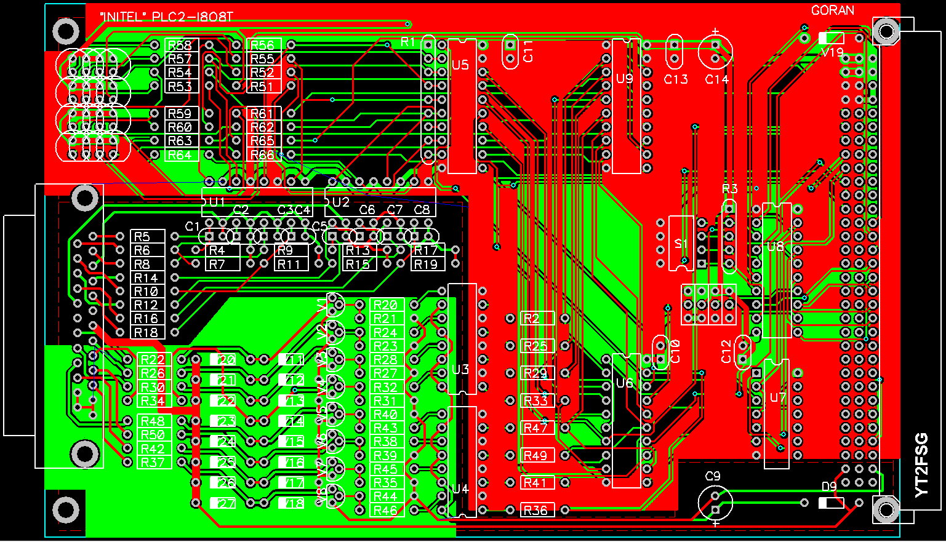Image resolution: width=946 pixels, height=542 pixels.
Task: Select resistor label R60
Action: tap(180, 127)
